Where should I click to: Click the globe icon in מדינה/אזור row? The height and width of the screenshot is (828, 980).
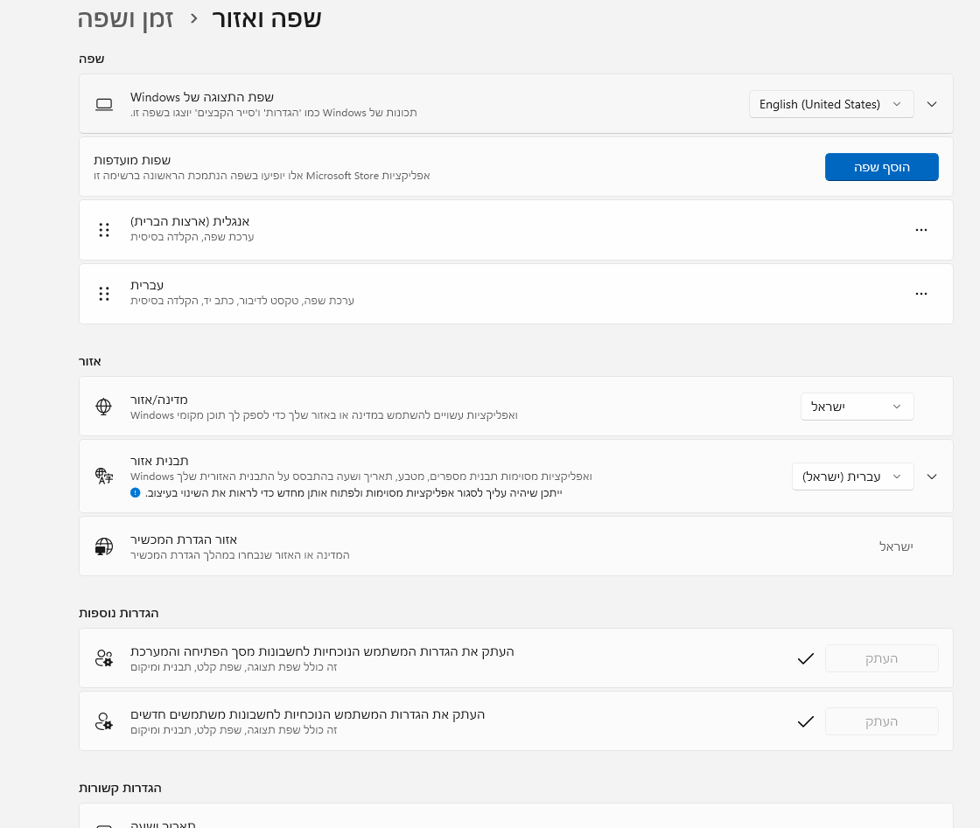coord(104,407)
